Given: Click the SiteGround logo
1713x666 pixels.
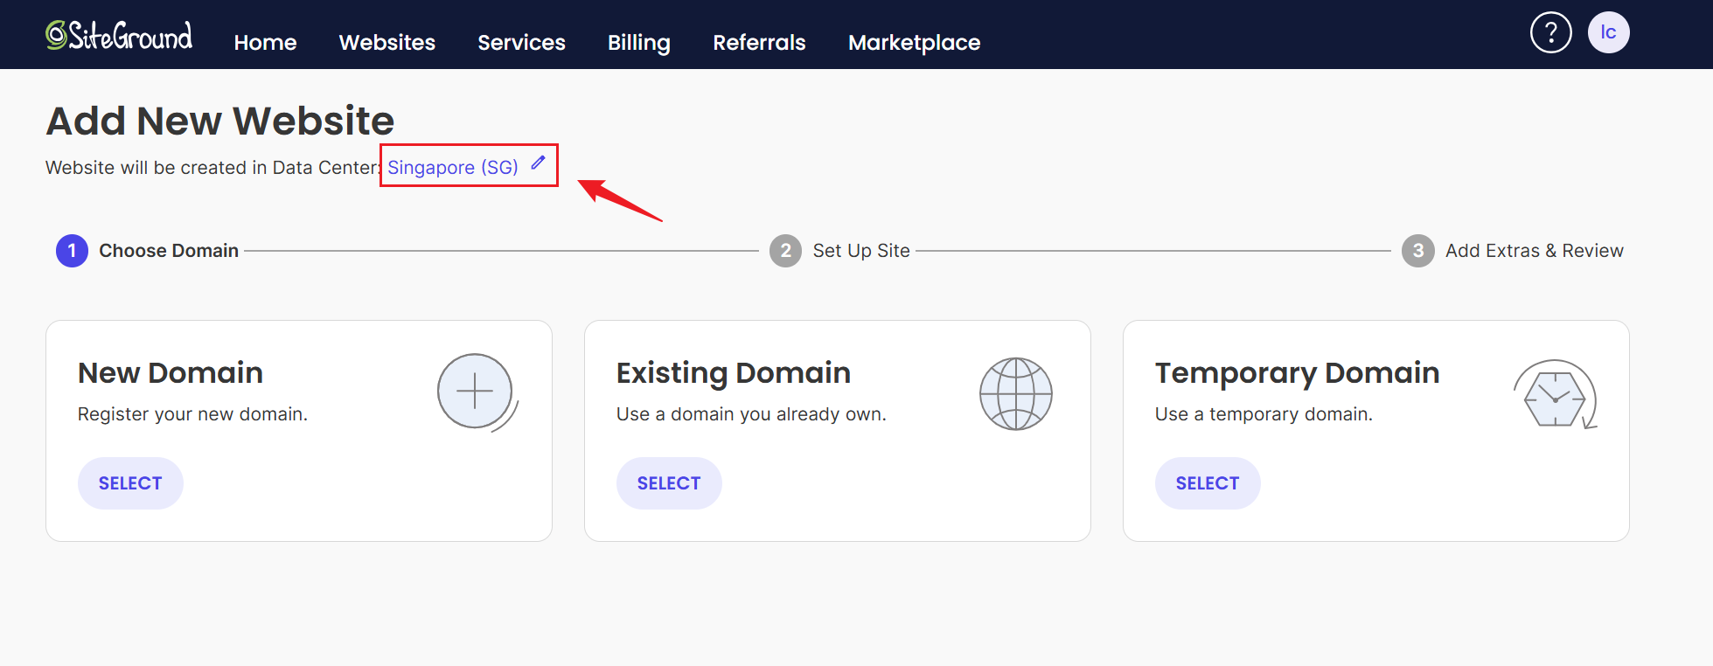Looking at the screenshot, I should click(119, 36).
